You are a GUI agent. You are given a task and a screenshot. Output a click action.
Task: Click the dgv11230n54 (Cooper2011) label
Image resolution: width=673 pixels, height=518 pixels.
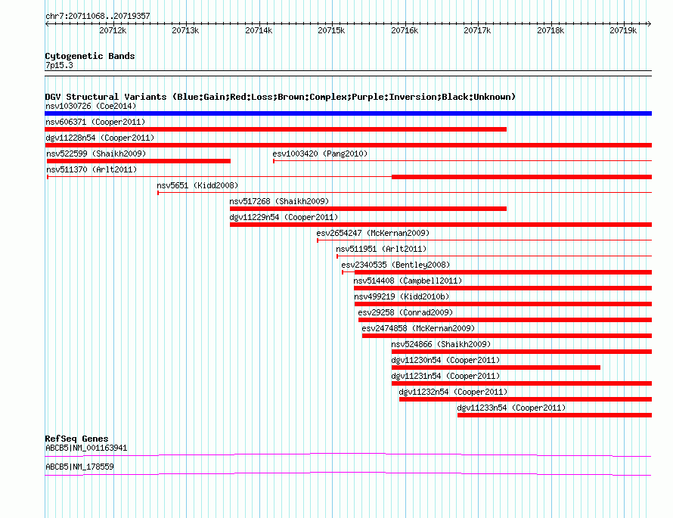pos(445,360)
